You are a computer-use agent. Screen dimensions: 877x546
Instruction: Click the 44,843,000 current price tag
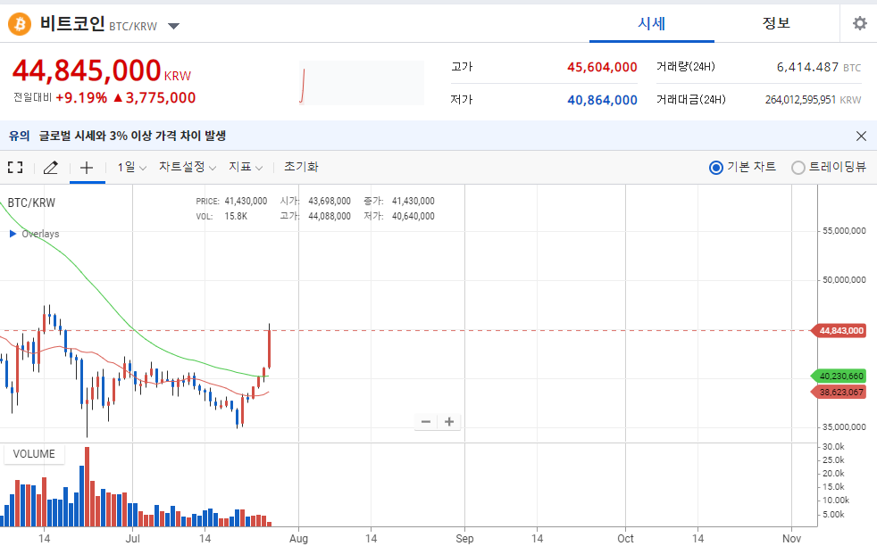(x=839, y=331)
